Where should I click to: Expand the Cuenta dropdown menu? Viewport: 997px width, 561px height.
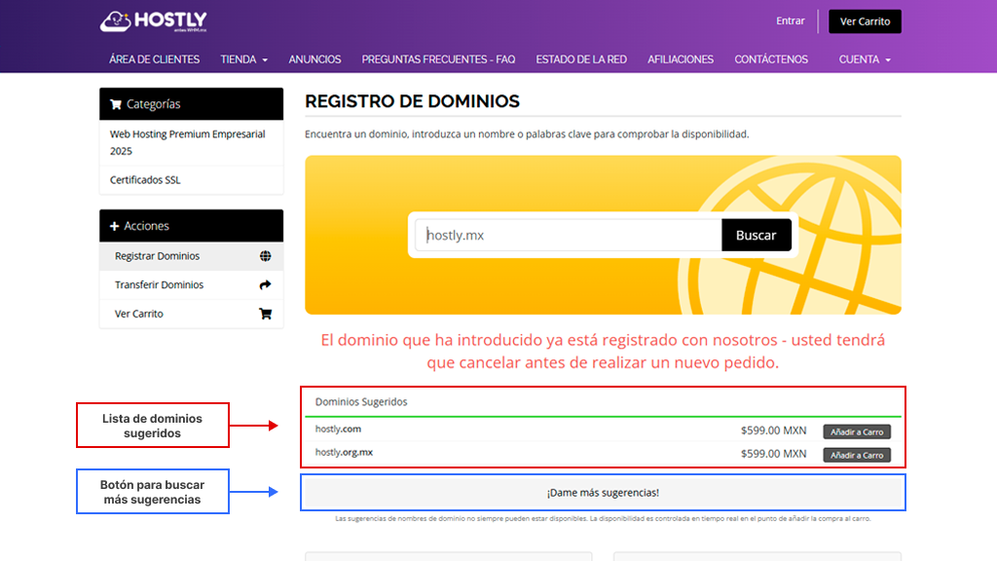(x=865, y=59)
